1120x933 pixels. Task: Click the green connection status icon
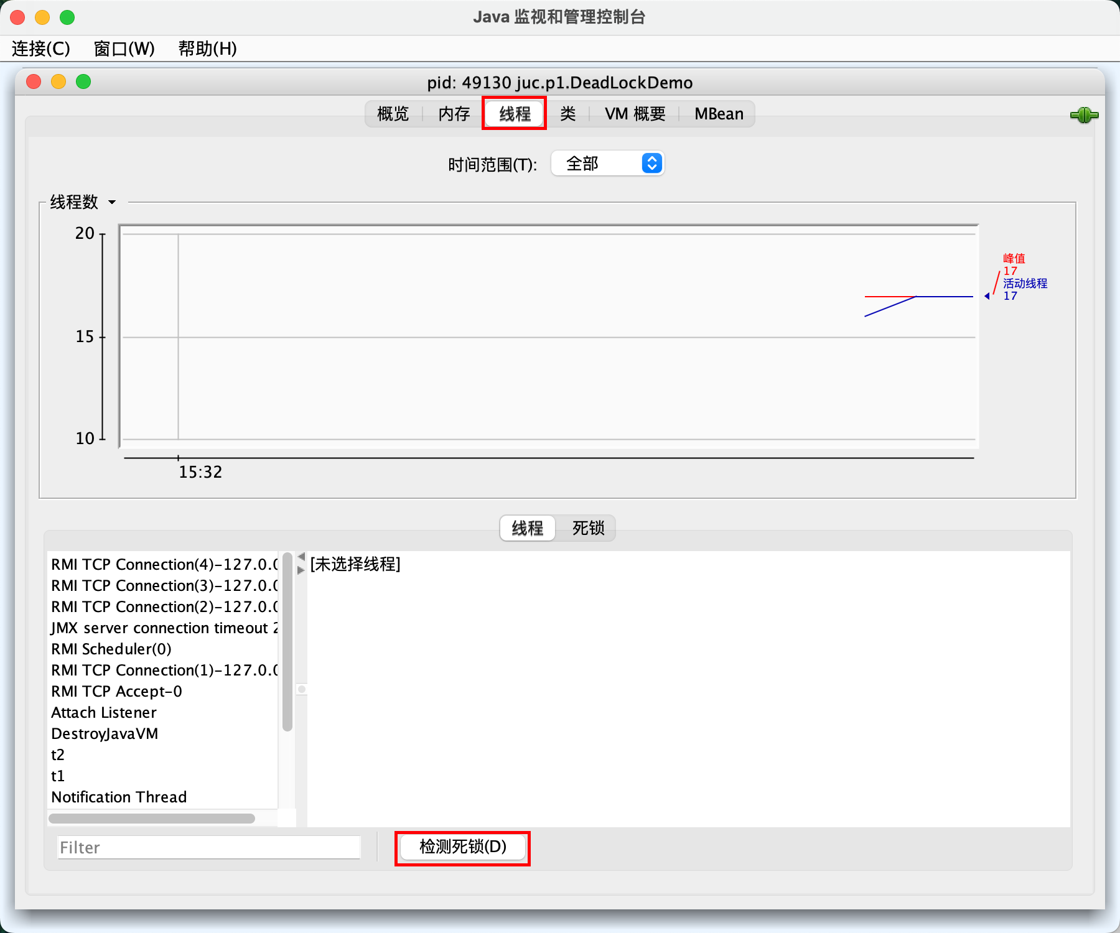coord(1084,115)
